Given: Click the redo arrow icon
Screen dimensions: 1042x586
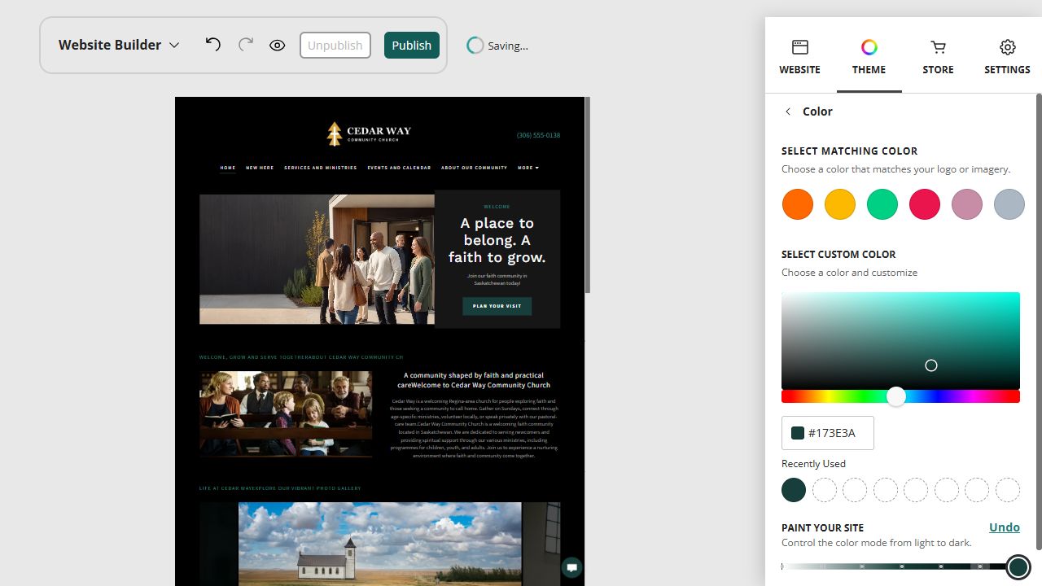Looking at the screenshot, I should [x=245, y=45].
